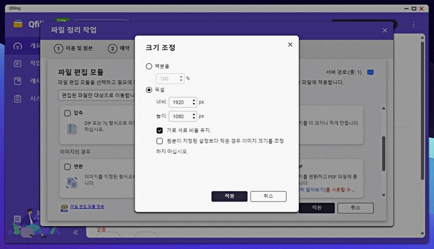Uncheck 가로 세로 비율 유지 checkbox

click(x=159, y=130)
